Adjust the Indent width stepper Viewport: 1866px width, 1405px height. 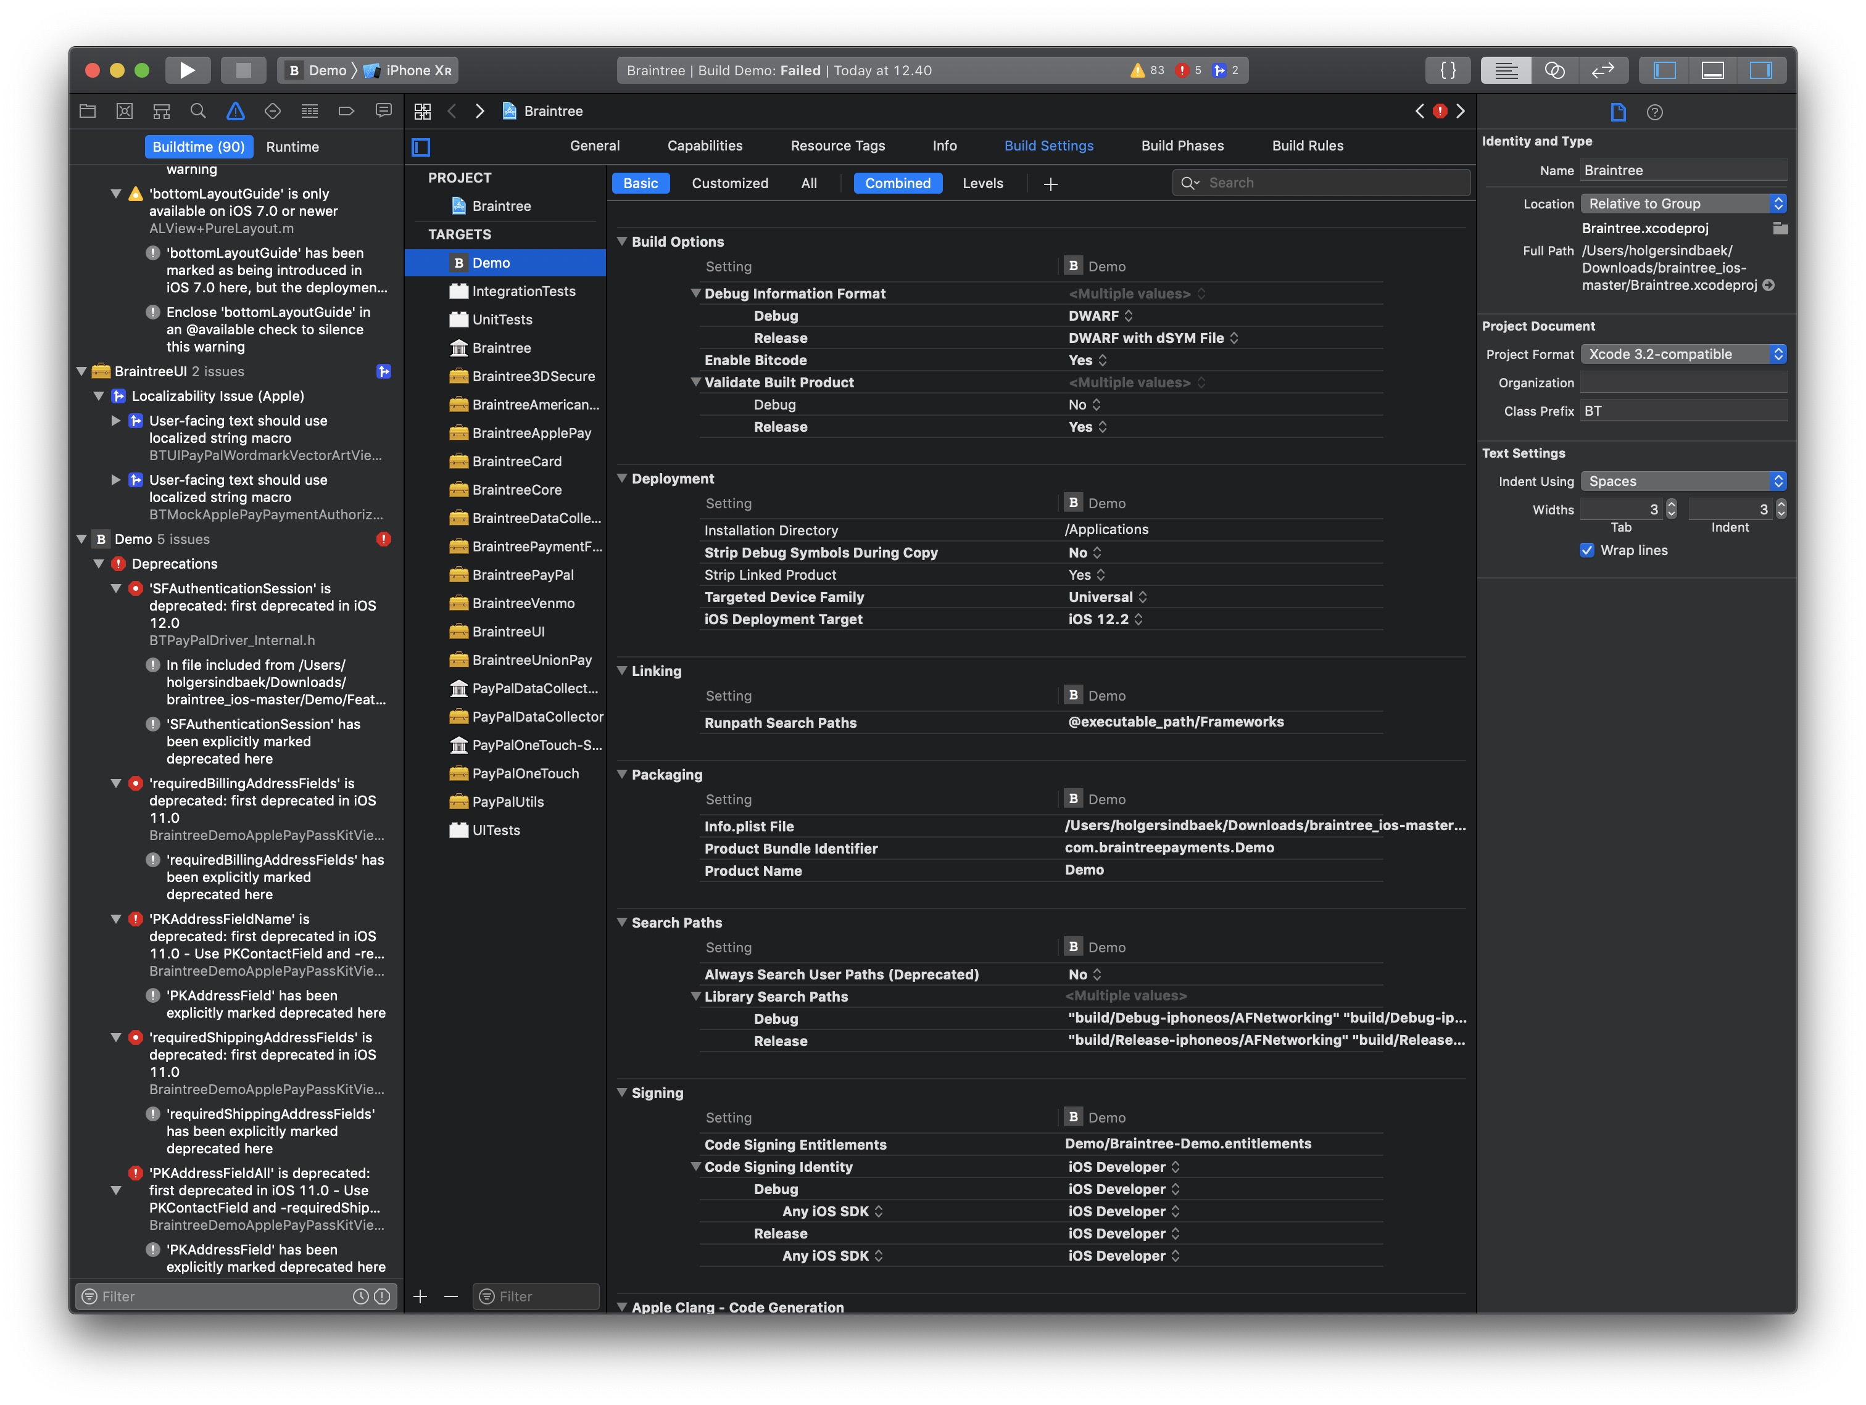pos(1781,509)
